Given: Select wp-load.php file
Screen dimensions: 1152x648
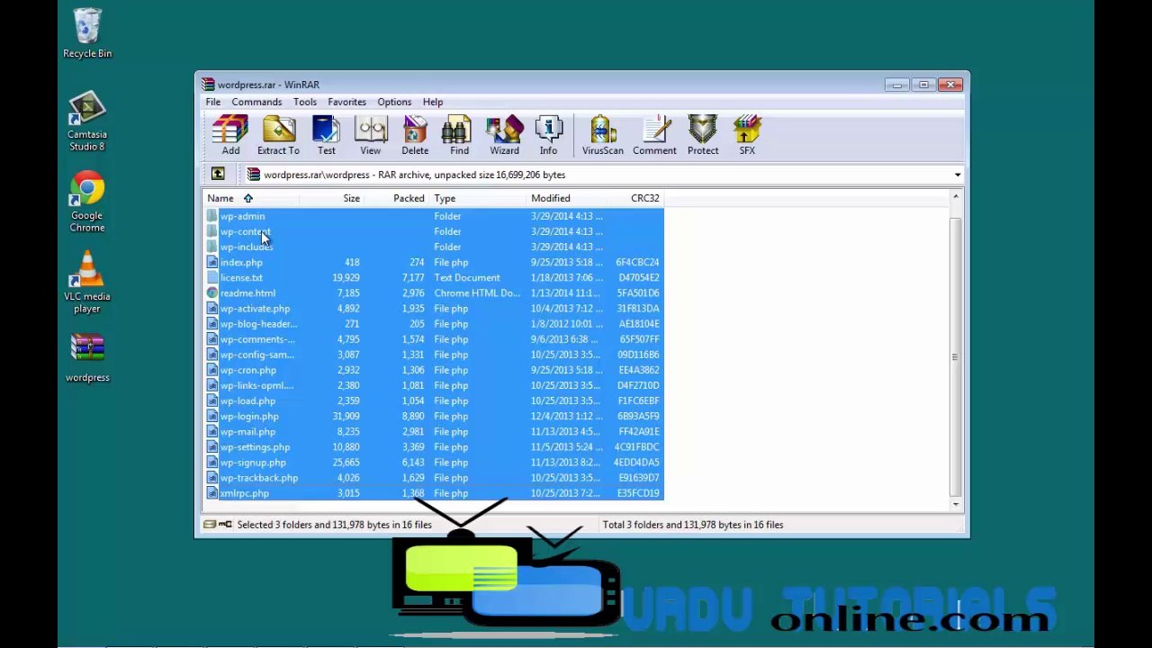Looking at the screenshot, I should coord(434,400).
